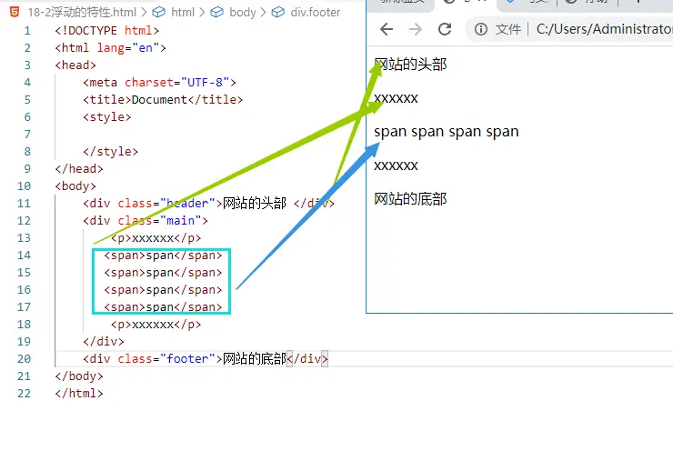The width and height of the screenshot is (673, 451).
Task: View site information icon in address bar
Action: [x=481, y=29]
